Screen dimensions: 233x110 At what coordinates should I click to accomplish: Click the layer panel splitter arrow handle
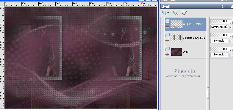(x=208, y=93)
